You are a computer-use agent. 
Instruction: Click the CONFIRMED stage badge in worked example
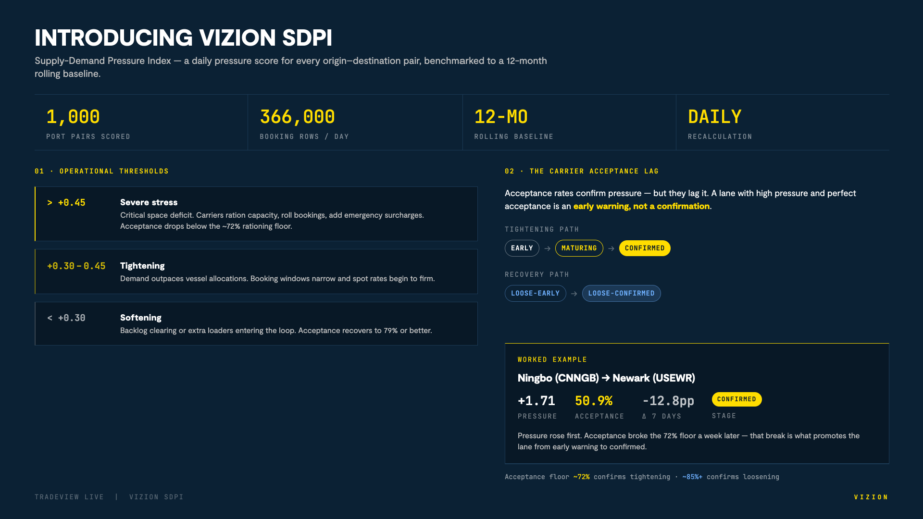(x=736, y=399)
